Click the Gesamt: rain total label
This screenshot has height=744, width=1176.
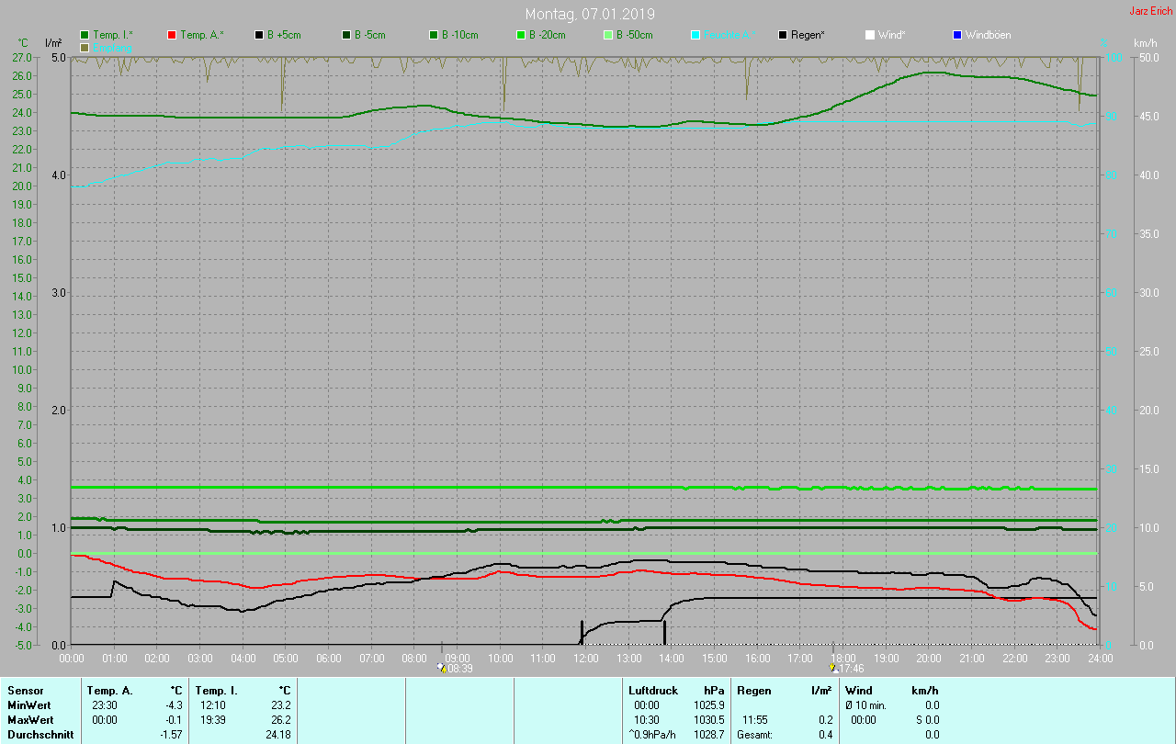point(755,734)
